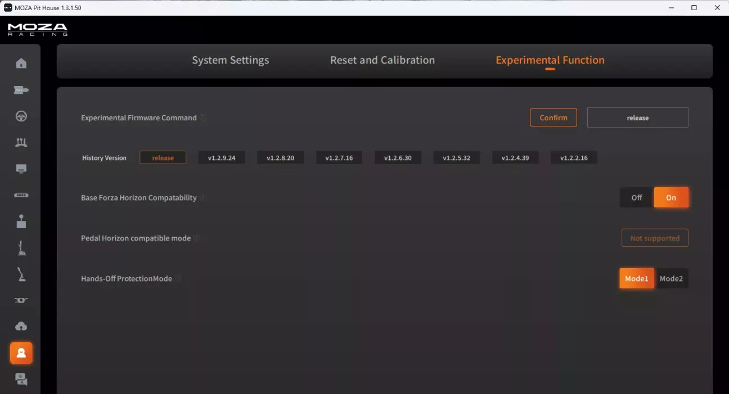Open the cloud upload icon in sidebar
The image size is (729, 394).
(21, 327)
